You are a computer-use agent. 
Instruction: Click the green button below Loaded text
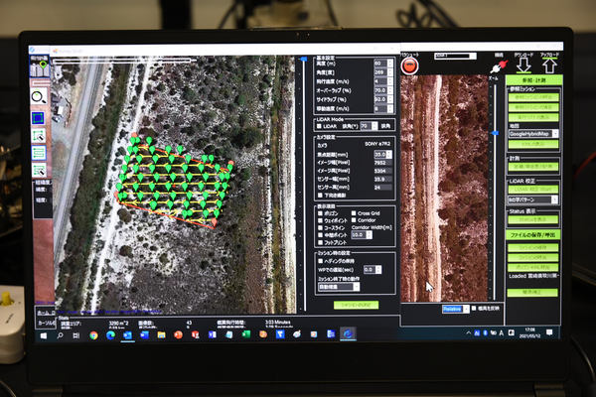tap(532, 292)
